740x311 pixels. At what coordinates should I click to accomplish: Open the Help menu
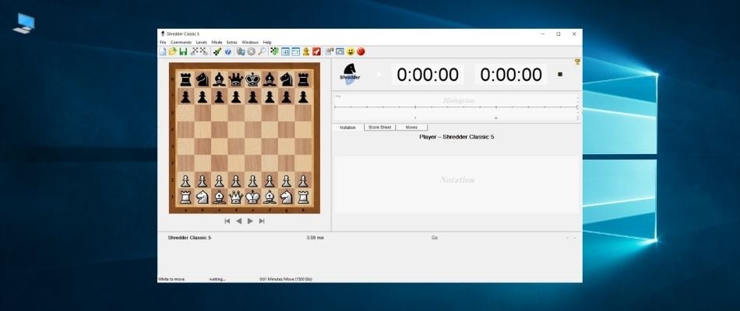[x=267, y=43]
